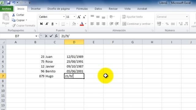Open the Alineación dialog launcher
Viewport: 196px width, 110px height.
click(153, 31)
